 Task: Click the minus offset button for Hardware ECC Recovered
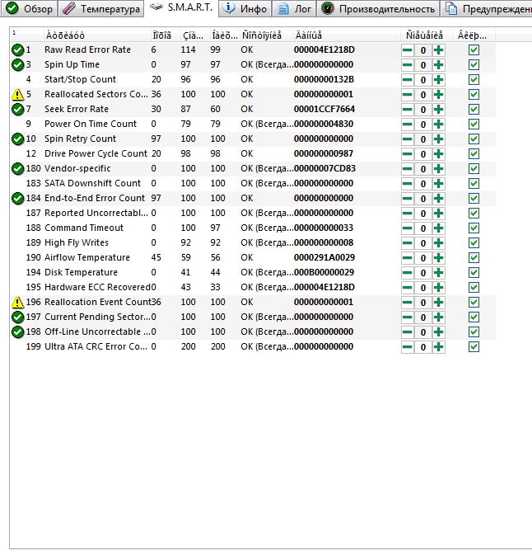click(x=408, y=287)
